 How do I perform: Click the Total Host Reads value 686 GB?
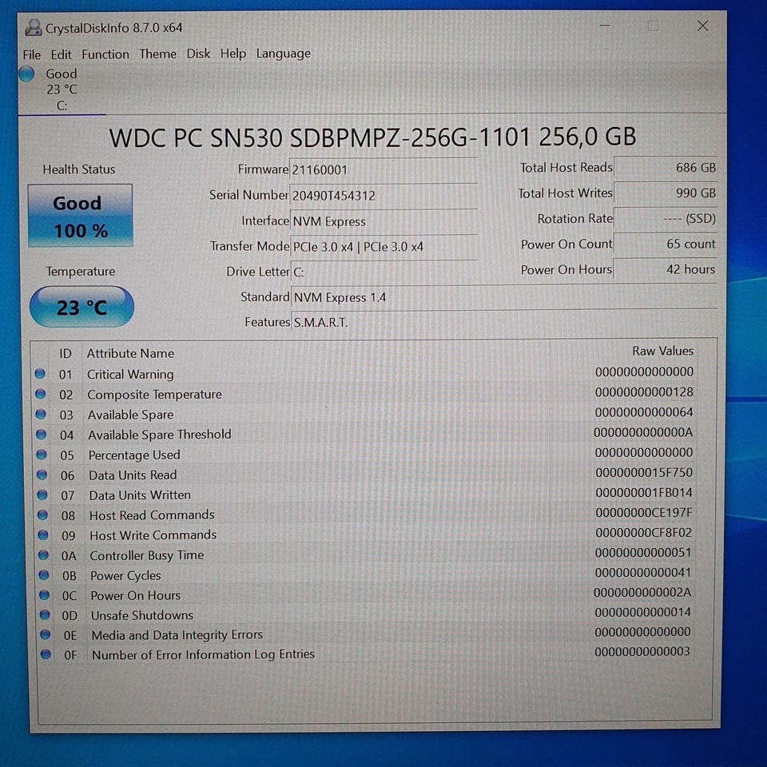point(666,168)
